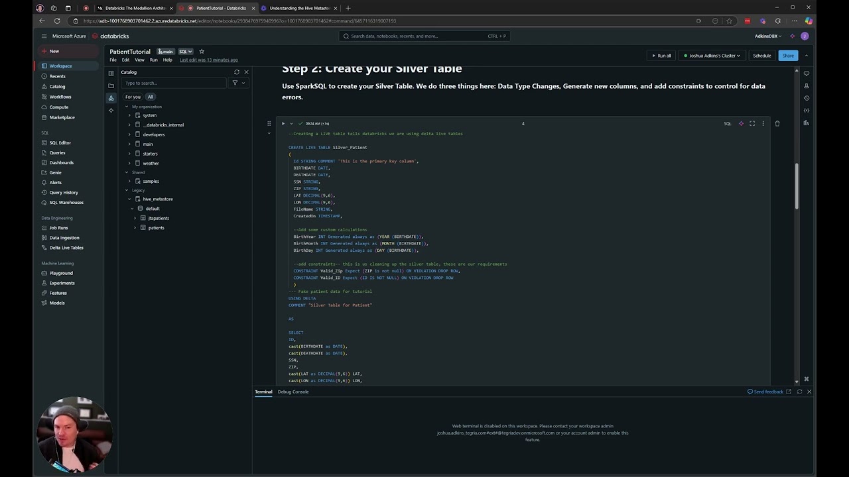Open Models in the sidebar
The width and height of the screenshot is (849, 477).
[57, 303]
